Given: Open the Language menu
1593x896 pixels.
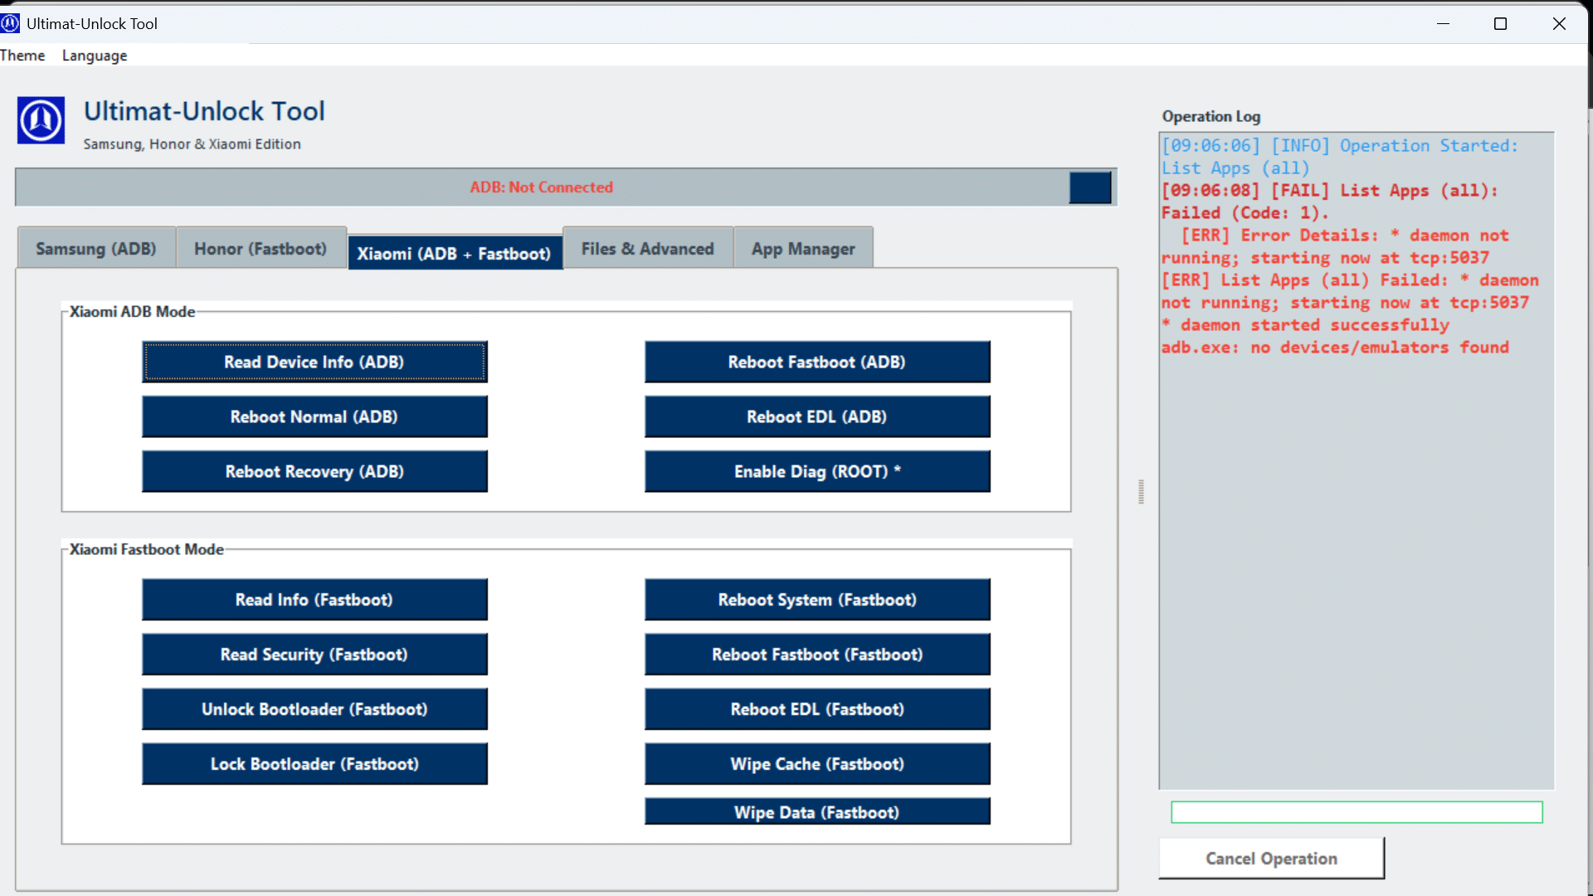Looking at the screenshot, I should [95, 56].
